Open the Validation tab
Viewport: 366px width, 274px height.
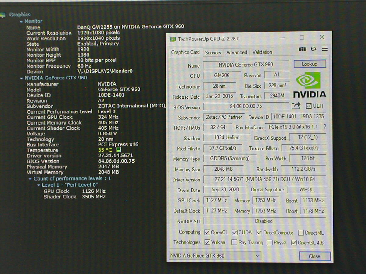[x=262, y=52]
